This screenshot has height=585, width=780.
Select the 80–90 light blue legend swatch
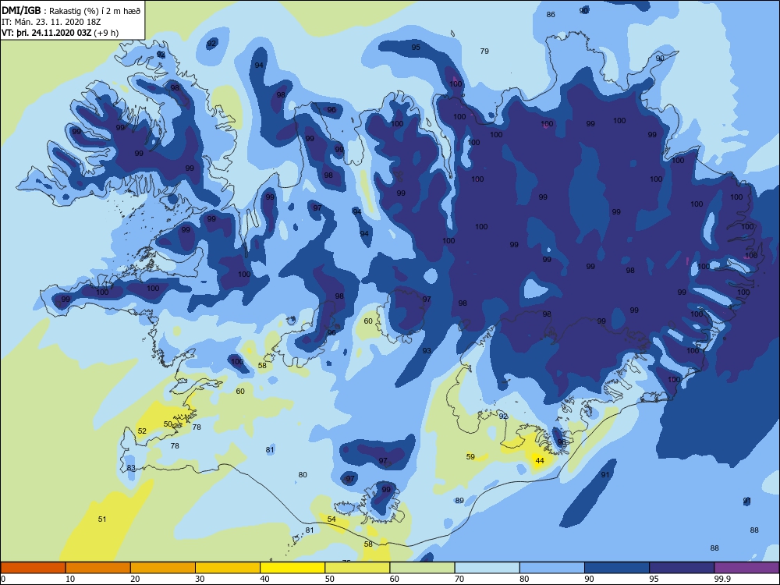[x=552, y=568]
